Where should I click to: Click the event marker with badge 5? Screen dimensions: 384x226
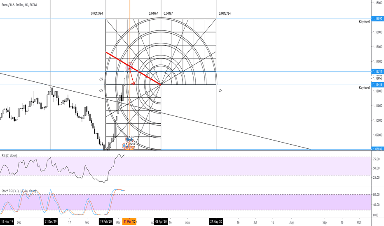[x=128, y=139]
